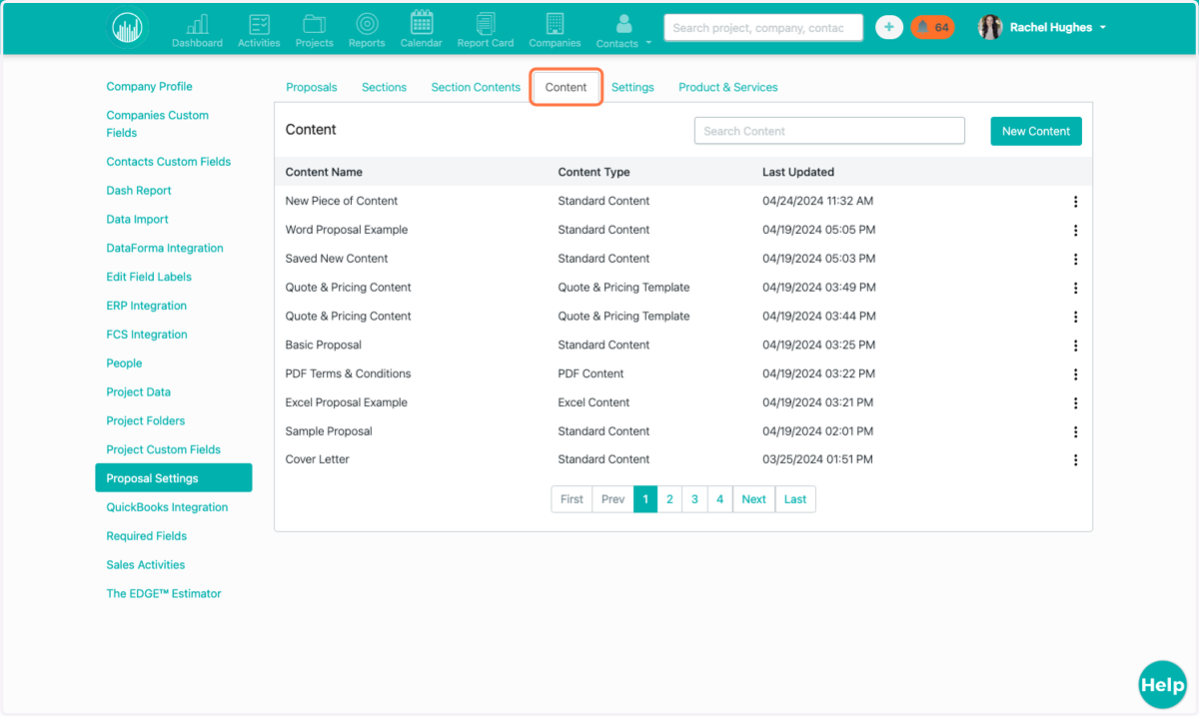Open ERP Integration link
1199x716 pixels.
pos(146,306)
